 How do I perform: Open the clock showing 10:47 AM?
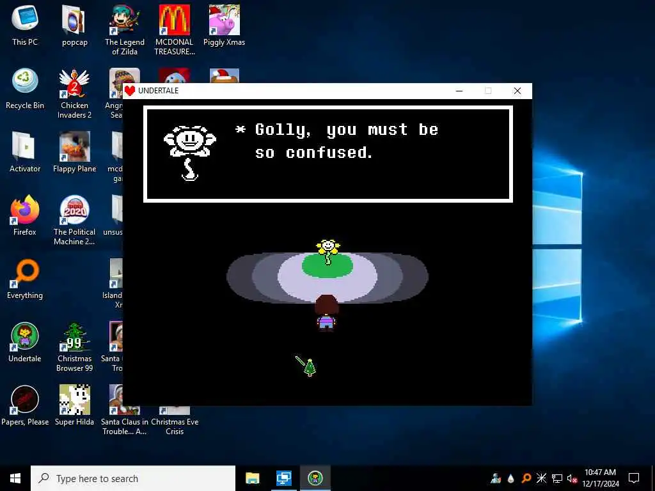click(x=600, y=478)
